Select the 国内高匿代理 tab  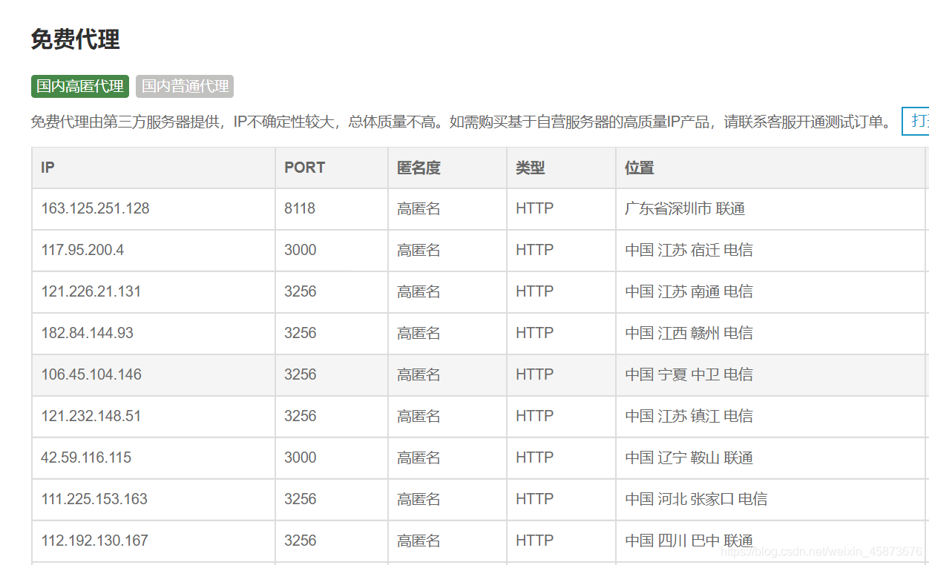click(80, 86)
